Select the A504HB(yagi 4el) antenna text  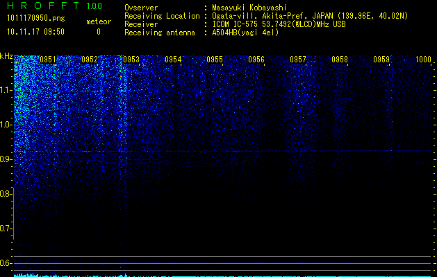[x=245, y=33]
